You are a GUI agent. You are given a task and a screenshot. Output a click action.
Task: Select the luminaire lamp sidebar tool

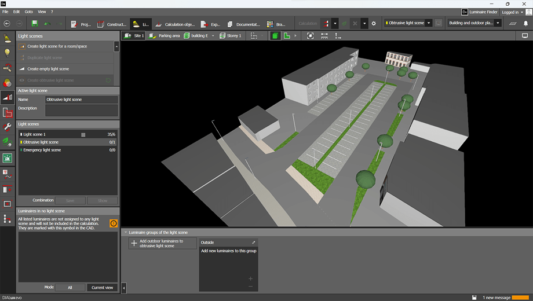tap(8, 39)
